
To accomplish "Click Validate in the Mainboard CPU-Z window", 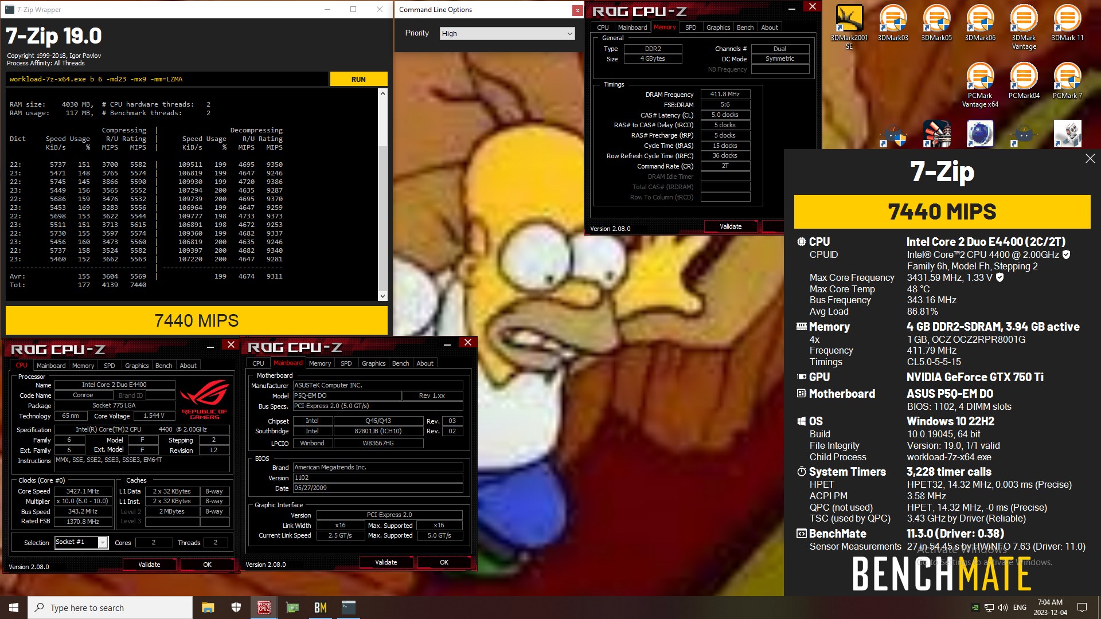I will 386,562.
